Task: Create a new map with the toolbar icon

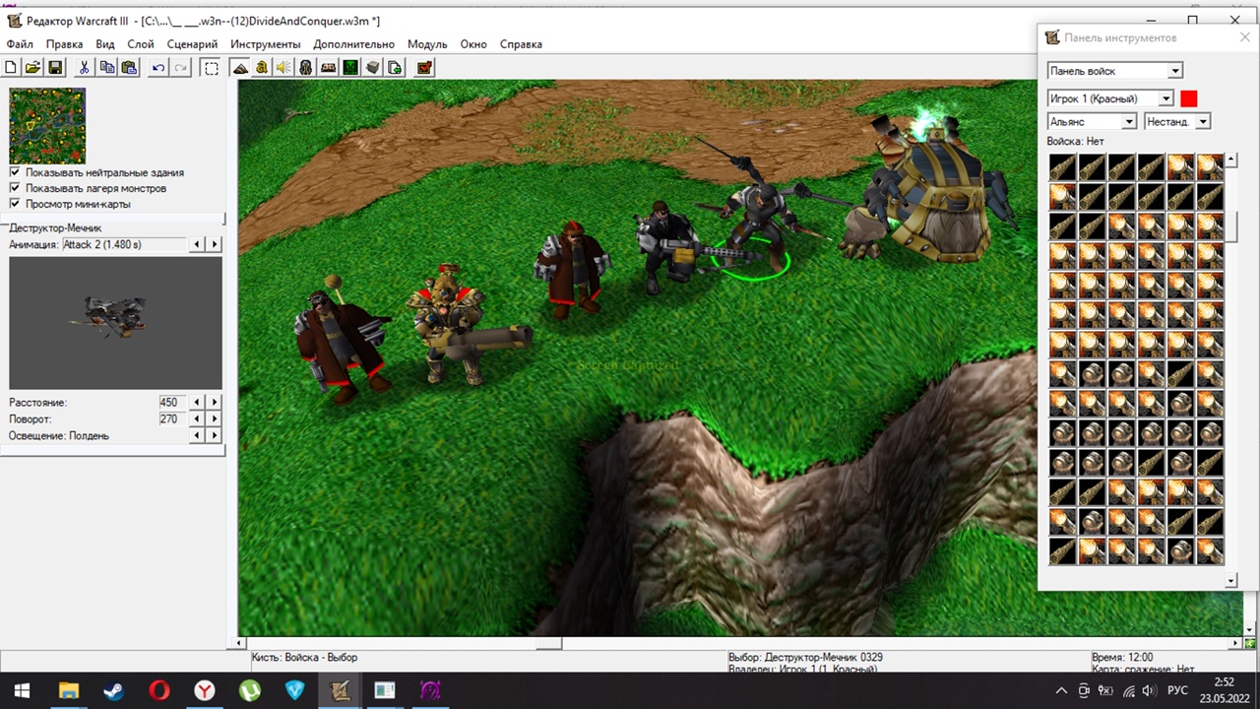Action: [x=11, y=67]
